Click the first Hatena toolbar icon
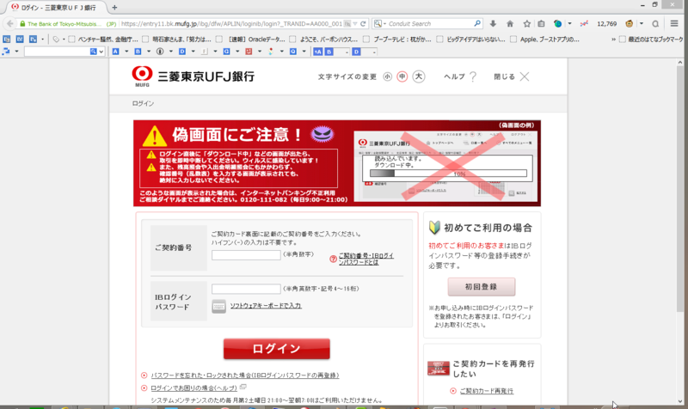This screenshot has width=688, height=409. click(x=7, y=39)
